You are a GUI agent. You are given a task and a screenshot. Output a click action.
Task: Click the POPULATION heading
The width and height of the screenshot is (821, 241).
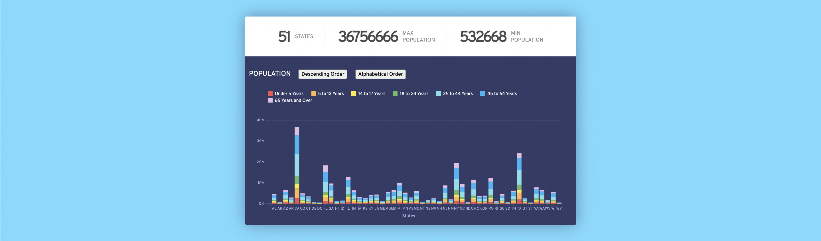270,73
